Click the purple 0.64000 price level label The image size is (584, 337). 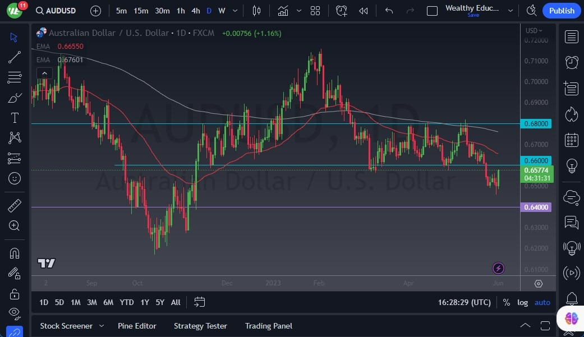536,207
